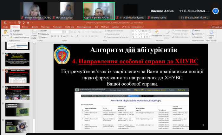The image size is (222, 135).
Task: Click Экспресс-стили quick styles icon
Action: click(167, 32)
